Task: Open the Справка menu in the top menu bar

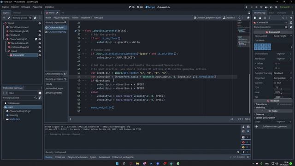Action: click(x=49, y=7)
